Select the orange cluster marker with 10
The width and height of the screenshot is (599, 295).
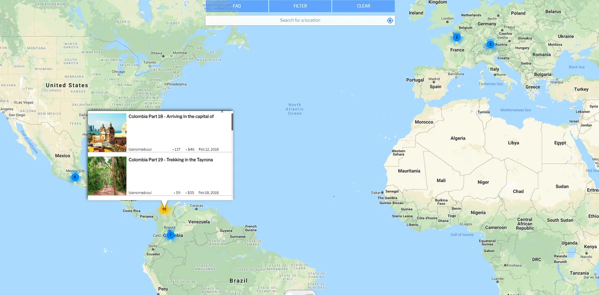tap(164, 209)
